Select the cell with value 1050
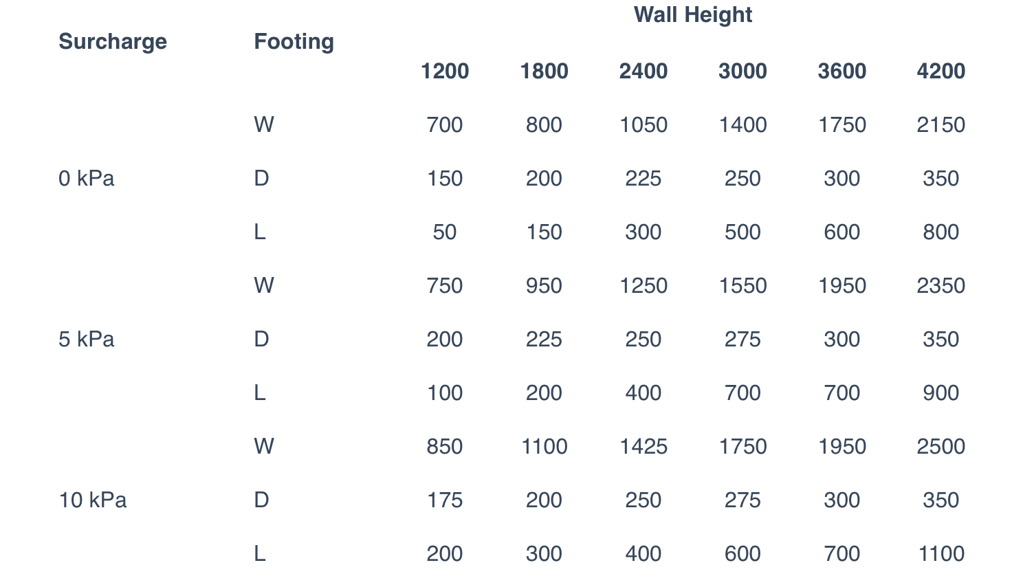This screenshot has height=587, width=1012. (x=643, y=125)
